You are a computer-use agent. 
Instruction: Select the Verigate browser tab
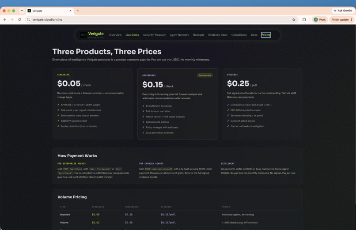pyautogui.click(x=49, y=11)
